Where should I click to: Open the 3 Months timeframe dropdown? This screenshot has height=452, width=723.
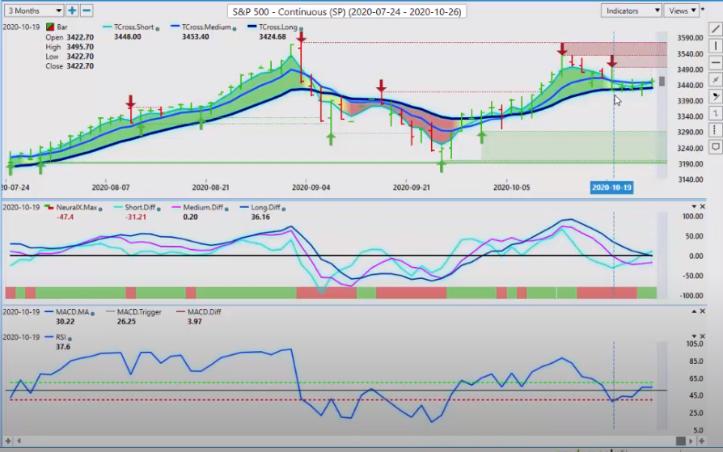click(34, 11)
